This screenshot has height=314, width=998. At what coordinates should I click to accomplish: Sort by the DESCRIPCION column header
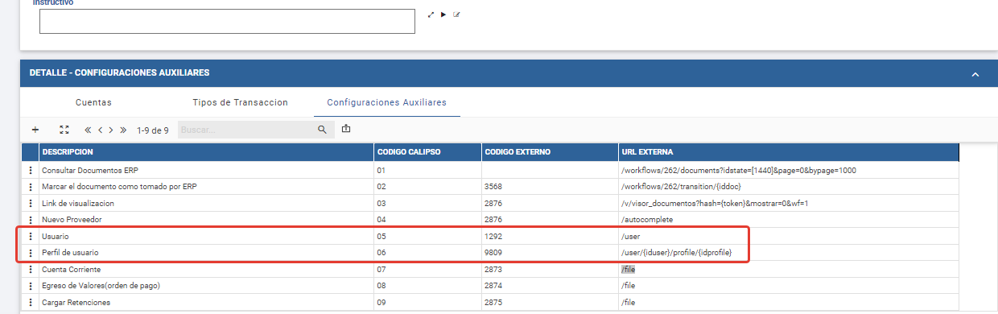[x=205, y=152]
